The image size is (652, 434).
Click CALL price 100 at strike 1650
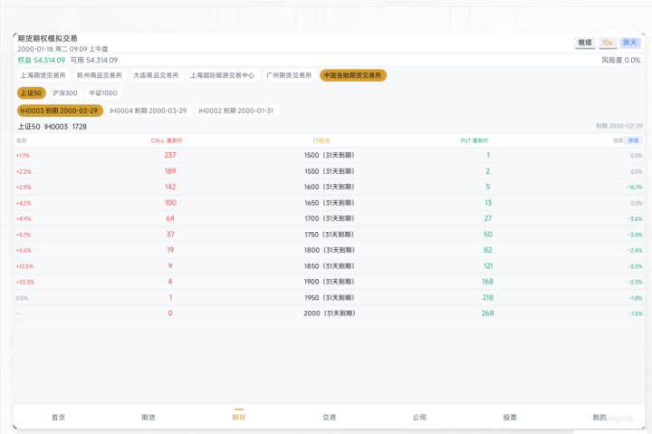(x=170, y=203)
